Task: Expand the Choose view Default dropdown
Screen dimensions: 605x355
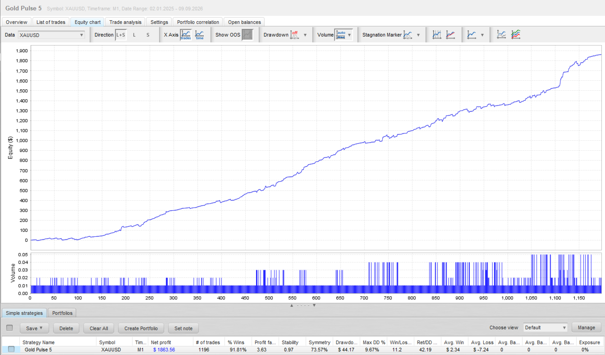Action: tap(545, 327)
